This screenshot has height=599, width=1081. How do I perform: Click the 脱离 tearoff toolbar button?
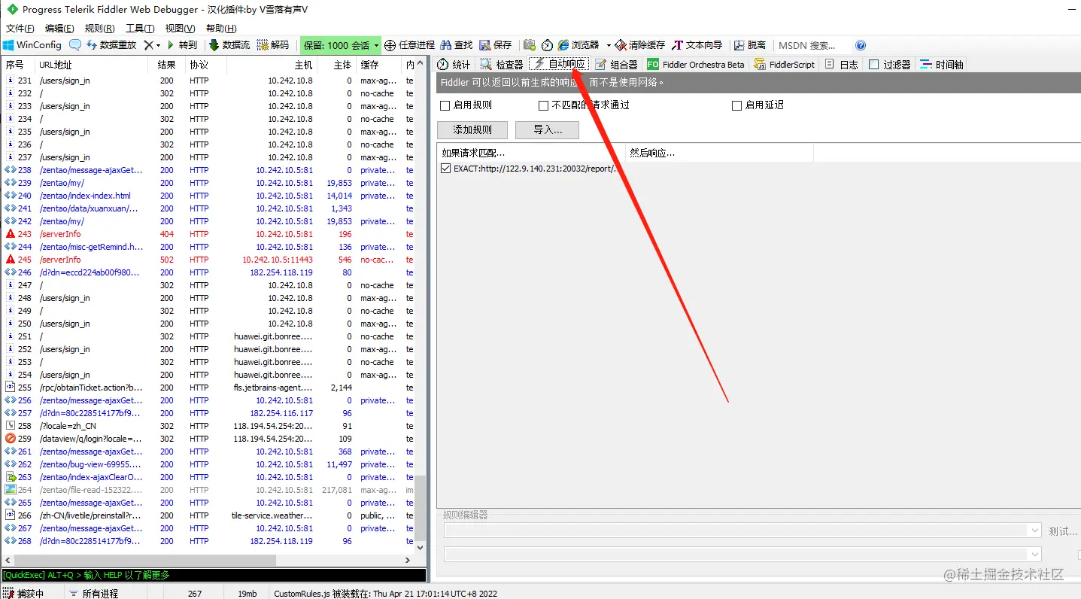pos(750,45)
